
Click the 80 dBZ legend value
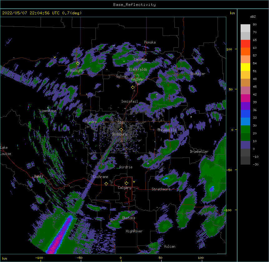255,25
